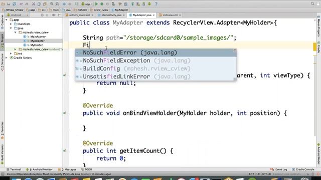Screen dimensions: 321x180
Task: Open MyHolder in project tree
Action: 37,45
